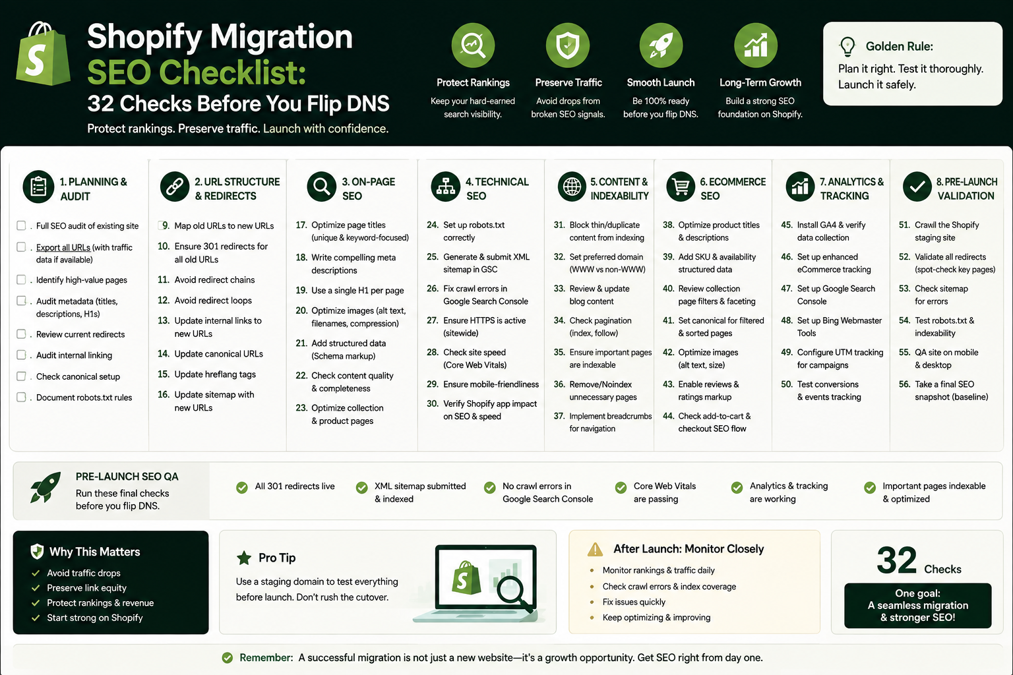The width and height of the screenshot is (1013, 675).
Task: Click item 19 Use a single H1 per page
Action: click(350, 290)
